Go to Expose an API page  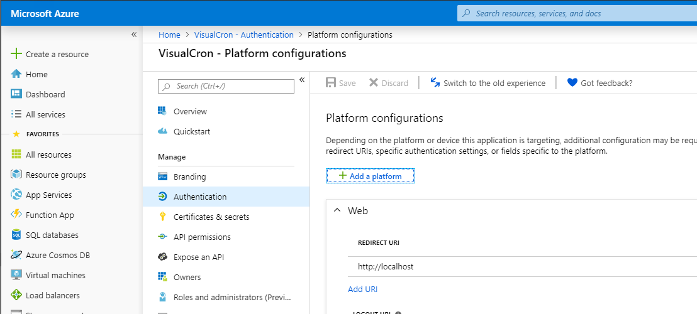198,257
